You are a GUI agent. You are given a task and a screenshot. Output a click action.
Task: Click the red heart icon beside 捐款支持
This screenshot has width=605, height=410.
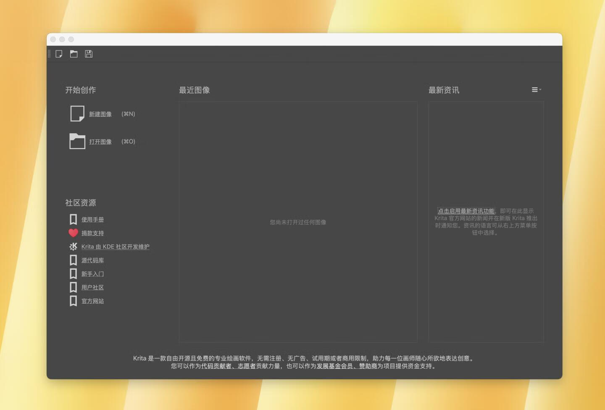(73, 233)
